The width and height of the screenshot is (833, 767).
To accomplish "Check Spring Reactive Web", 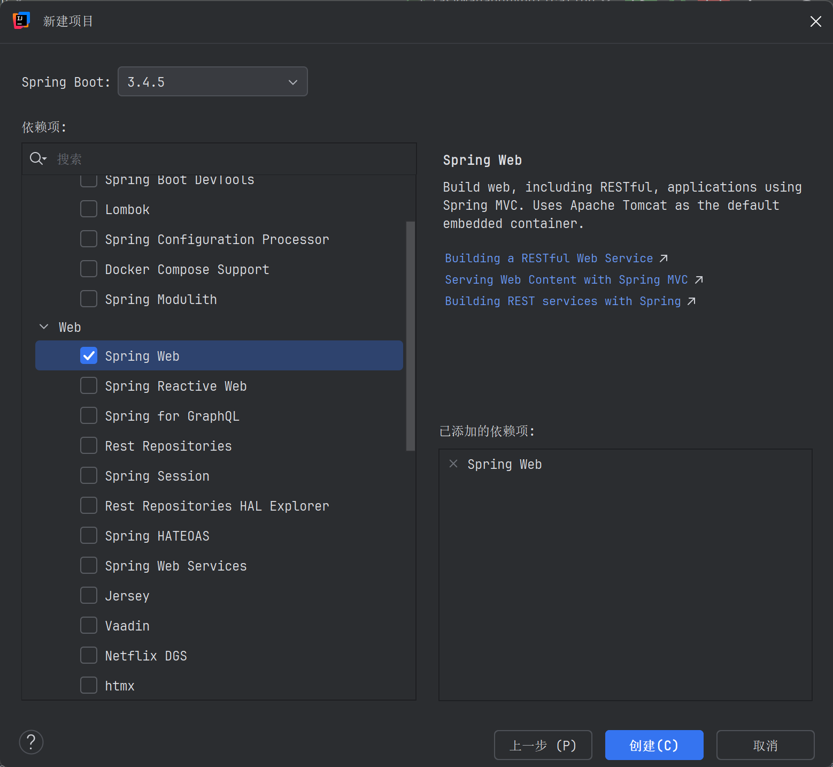I will coord(89,385).
